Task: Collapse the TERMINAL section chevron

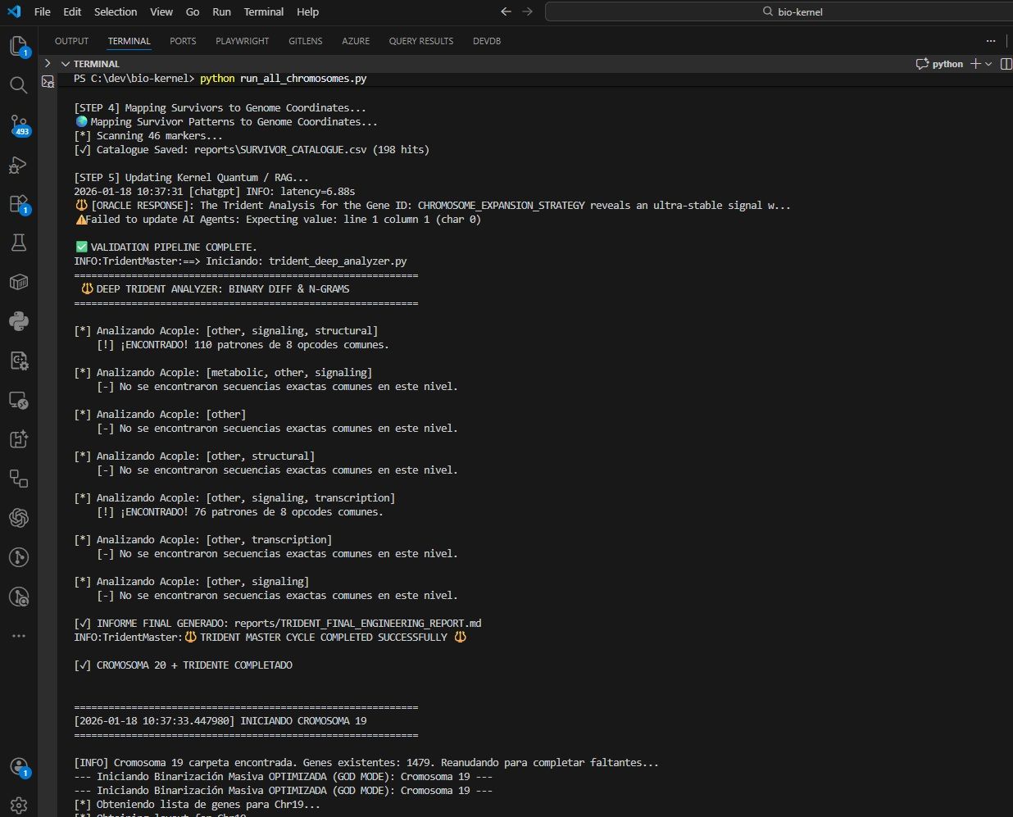Action: (66, 64)
